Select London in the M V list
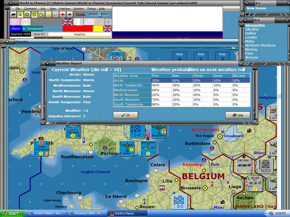Image resolution: width=290 pixels, height=217 pixels. [251, 37]
